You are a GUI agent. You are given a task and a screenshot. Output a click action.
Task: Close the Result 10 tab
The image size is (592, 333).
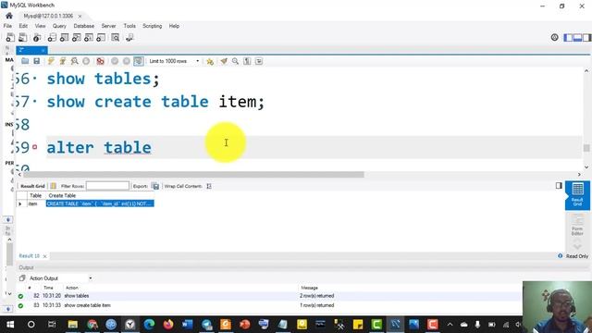click(x=45, y=256)
